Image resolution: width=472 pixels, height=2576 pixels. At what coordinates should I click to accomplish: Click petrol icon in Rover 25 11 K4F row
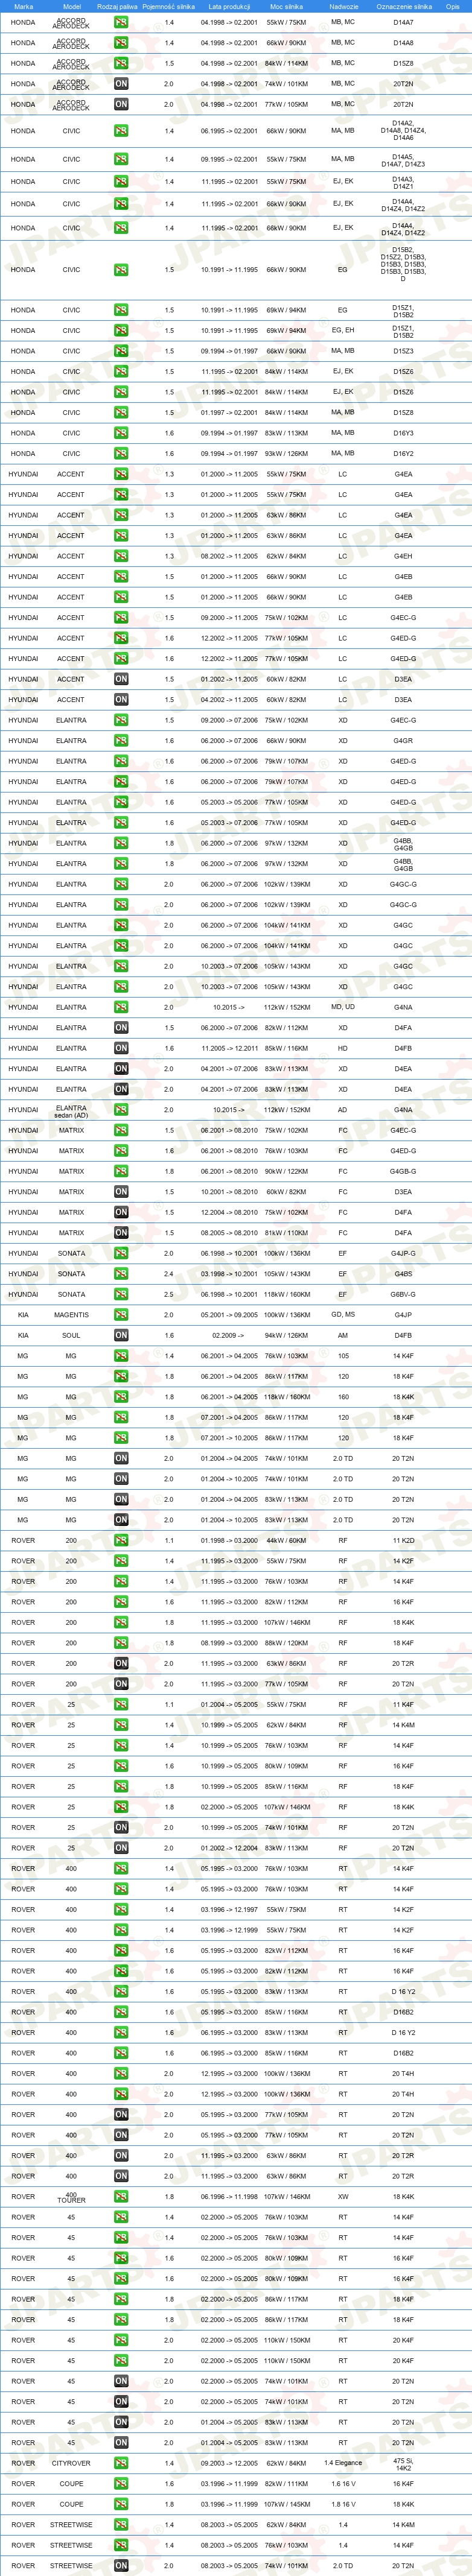pos(121,1704)
